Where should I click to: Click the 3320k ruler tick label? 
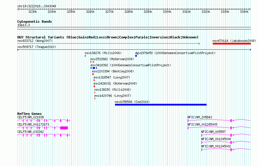coord(206,12)
